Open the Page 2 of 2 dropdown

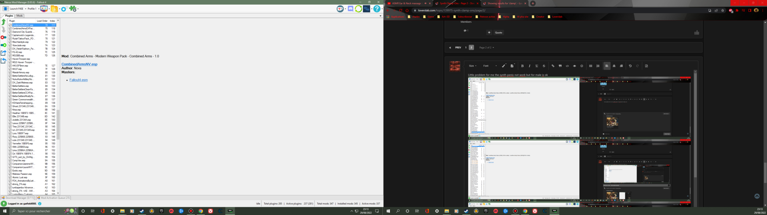(487, 47)
